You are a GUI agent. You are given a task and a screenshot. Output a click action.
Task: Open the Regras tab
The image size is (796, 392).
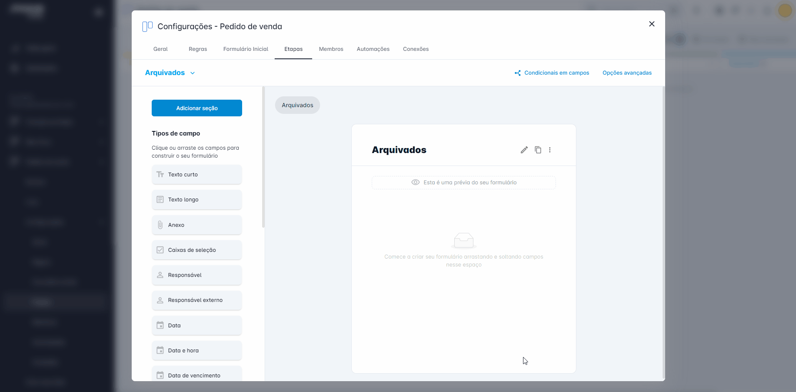click(x=198, y=49)
